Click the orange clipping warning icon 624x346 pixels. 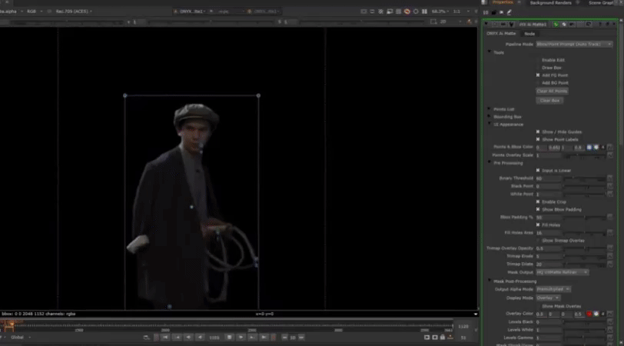pos(407,12)
